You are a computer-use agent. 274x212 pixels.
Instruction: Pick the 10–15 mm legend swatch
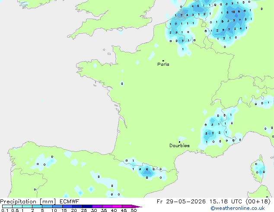(x=57, y=206)
